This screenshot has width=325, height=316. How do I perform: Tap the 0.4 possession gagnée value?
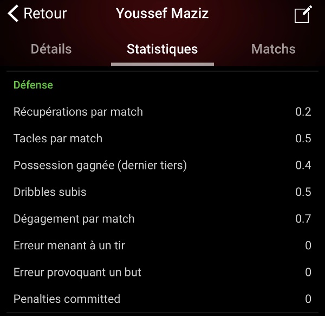coord(303,166)
